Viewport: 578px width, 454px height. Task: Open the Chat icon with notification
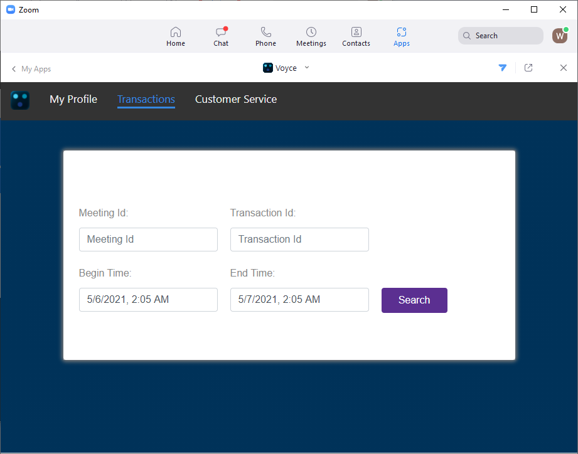click(x=221, y=32)
